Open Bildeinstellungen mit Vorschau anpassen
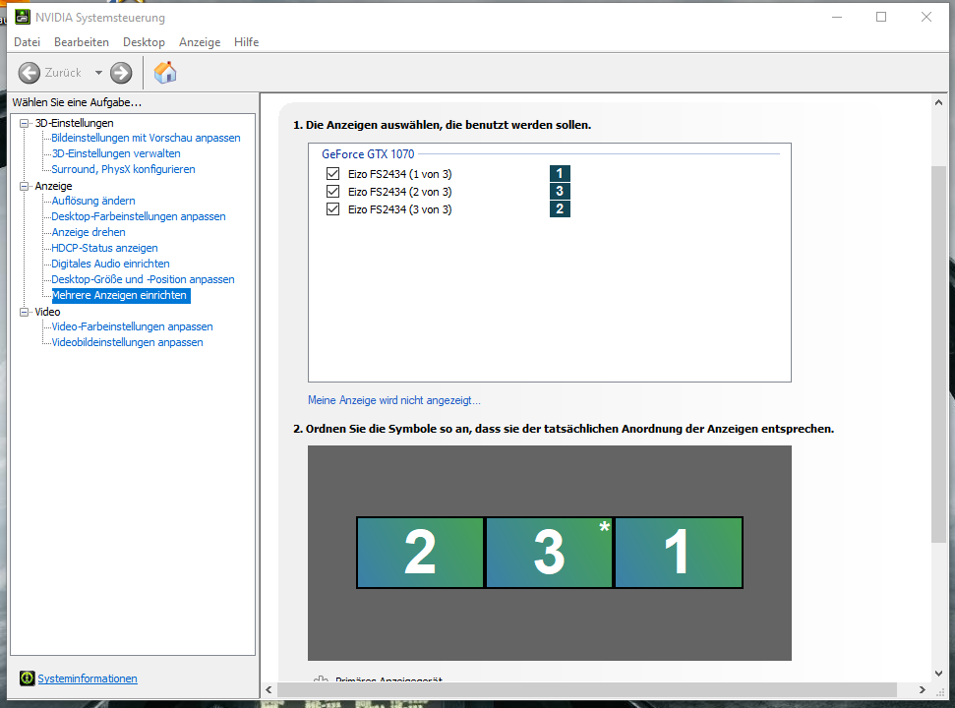Image resolution: width=955 pixels, height=708 pixels. (x=146, y=138)
